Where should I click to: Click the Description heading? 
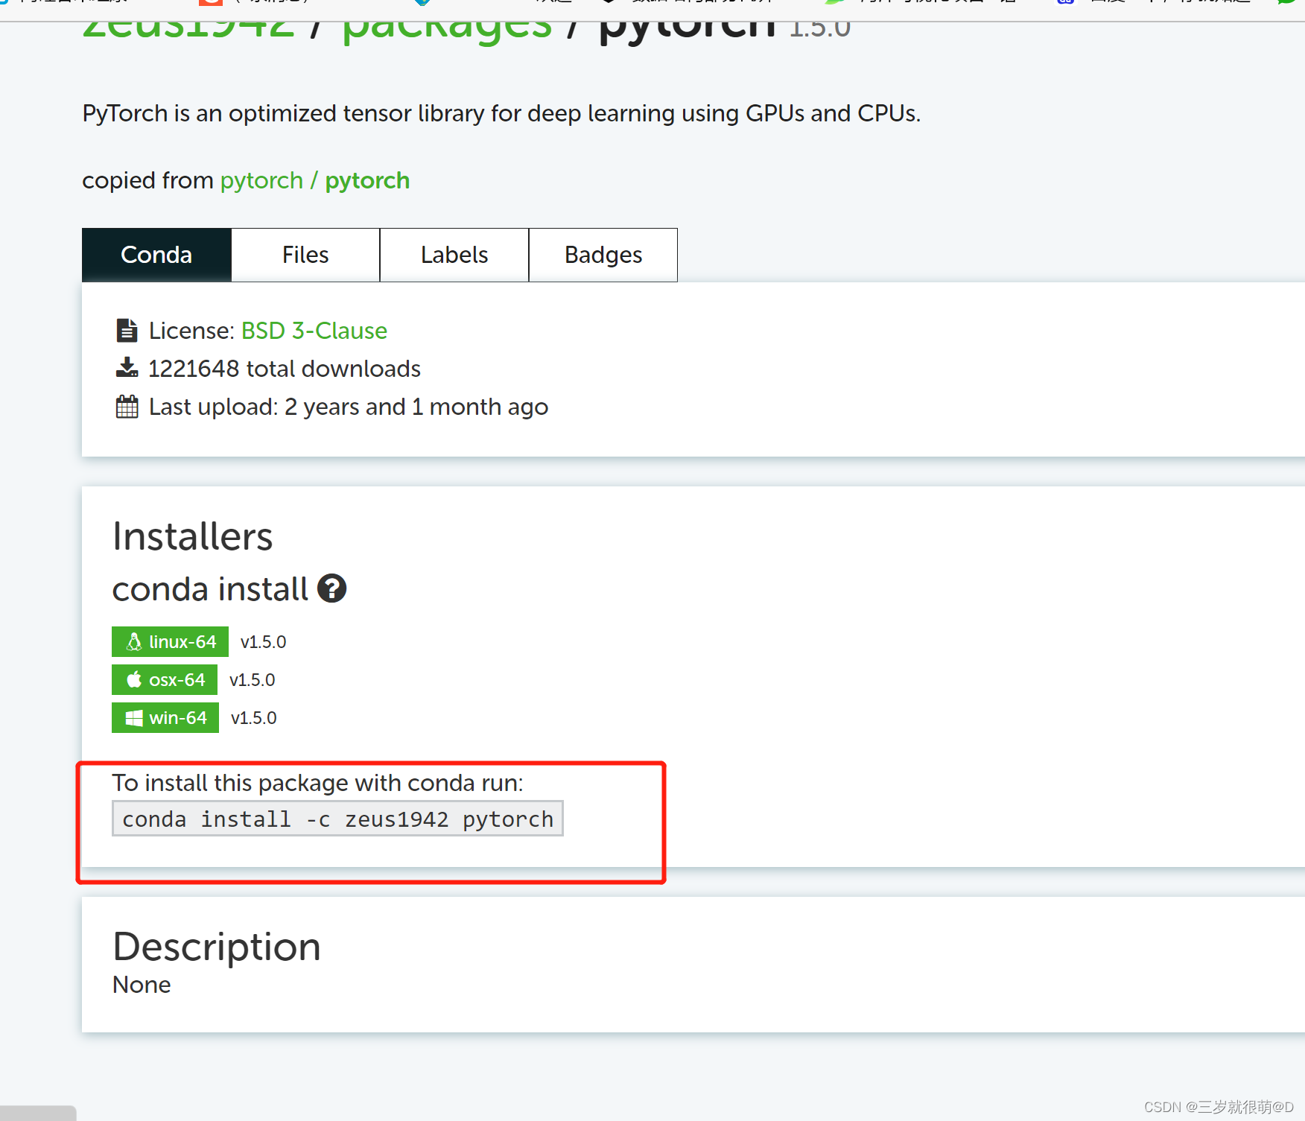[217, 947]
